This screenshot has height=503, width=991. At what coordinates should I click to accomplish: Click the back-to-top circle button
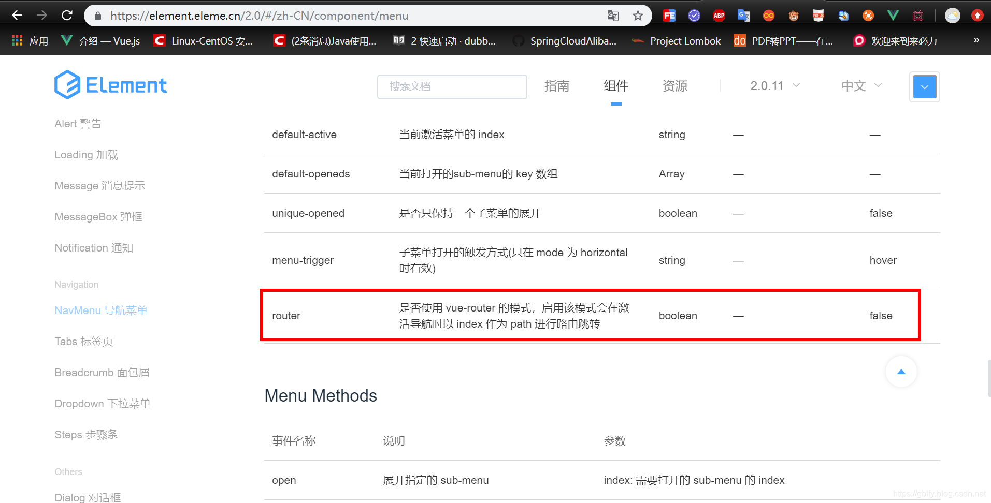click(x=901, y=372)
